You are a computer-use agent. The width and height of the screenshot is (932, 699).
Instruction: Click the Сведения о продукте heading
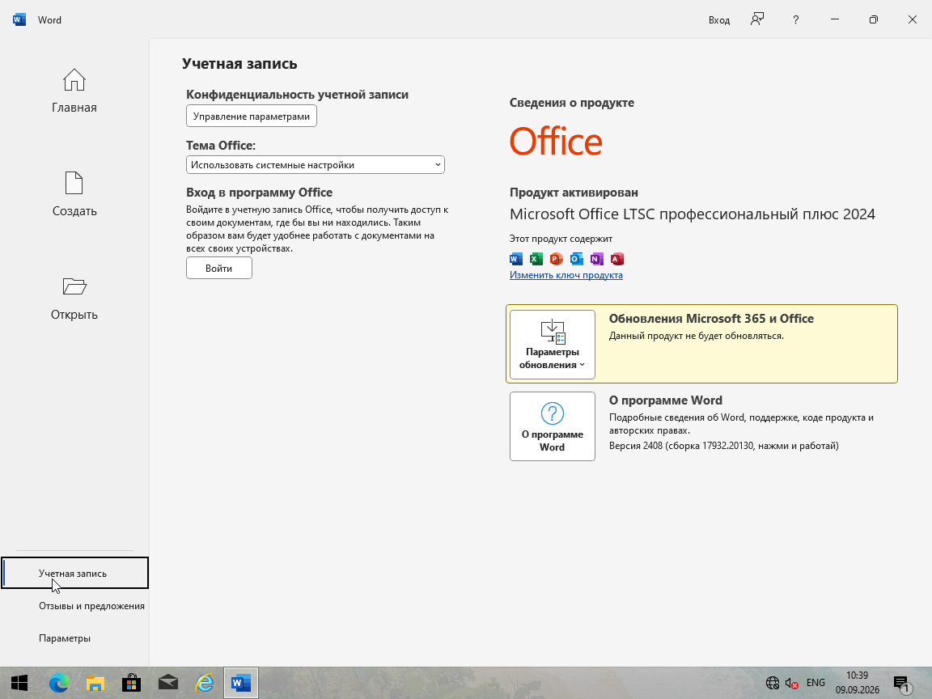click(572, 102)
